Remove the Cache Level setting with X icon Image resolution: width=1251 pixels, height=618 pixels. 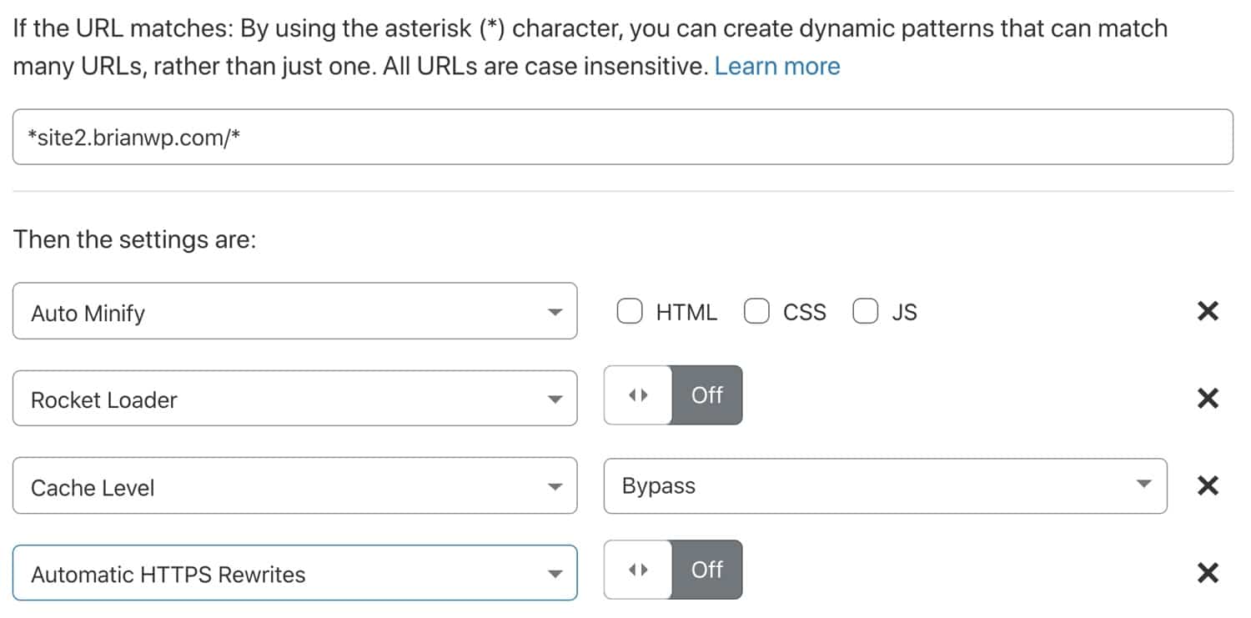point(1208,485)
